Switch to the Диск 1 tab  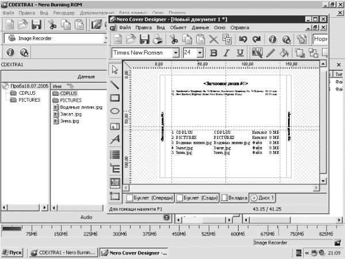[x=262, y=198]
